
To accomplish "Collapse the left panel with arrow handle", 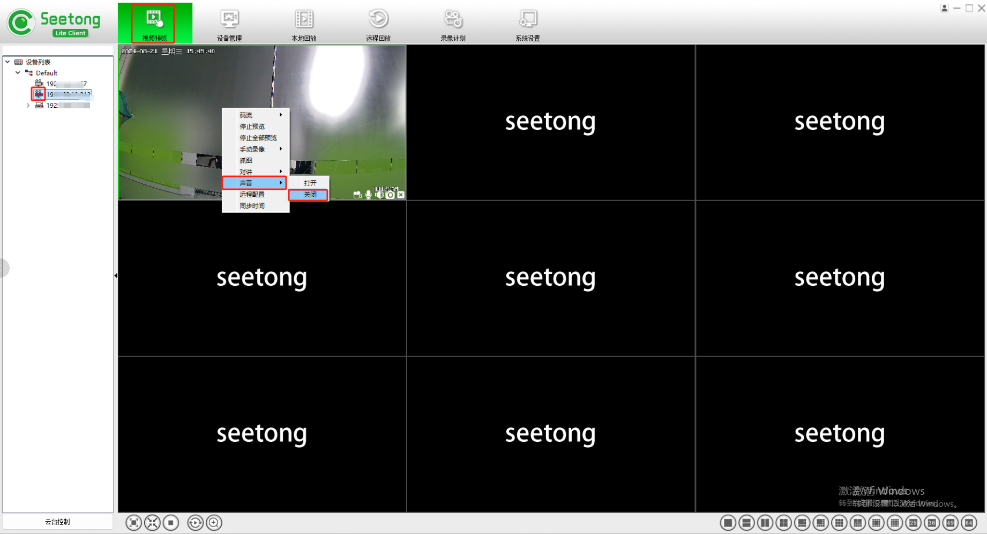I will tap(116, 276).
